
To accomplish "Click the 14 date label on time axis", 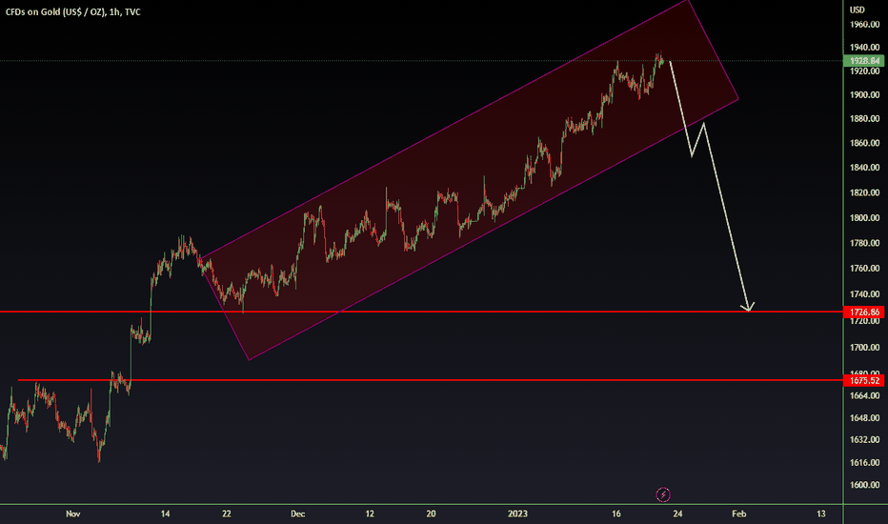I will (x=166, y=514).
